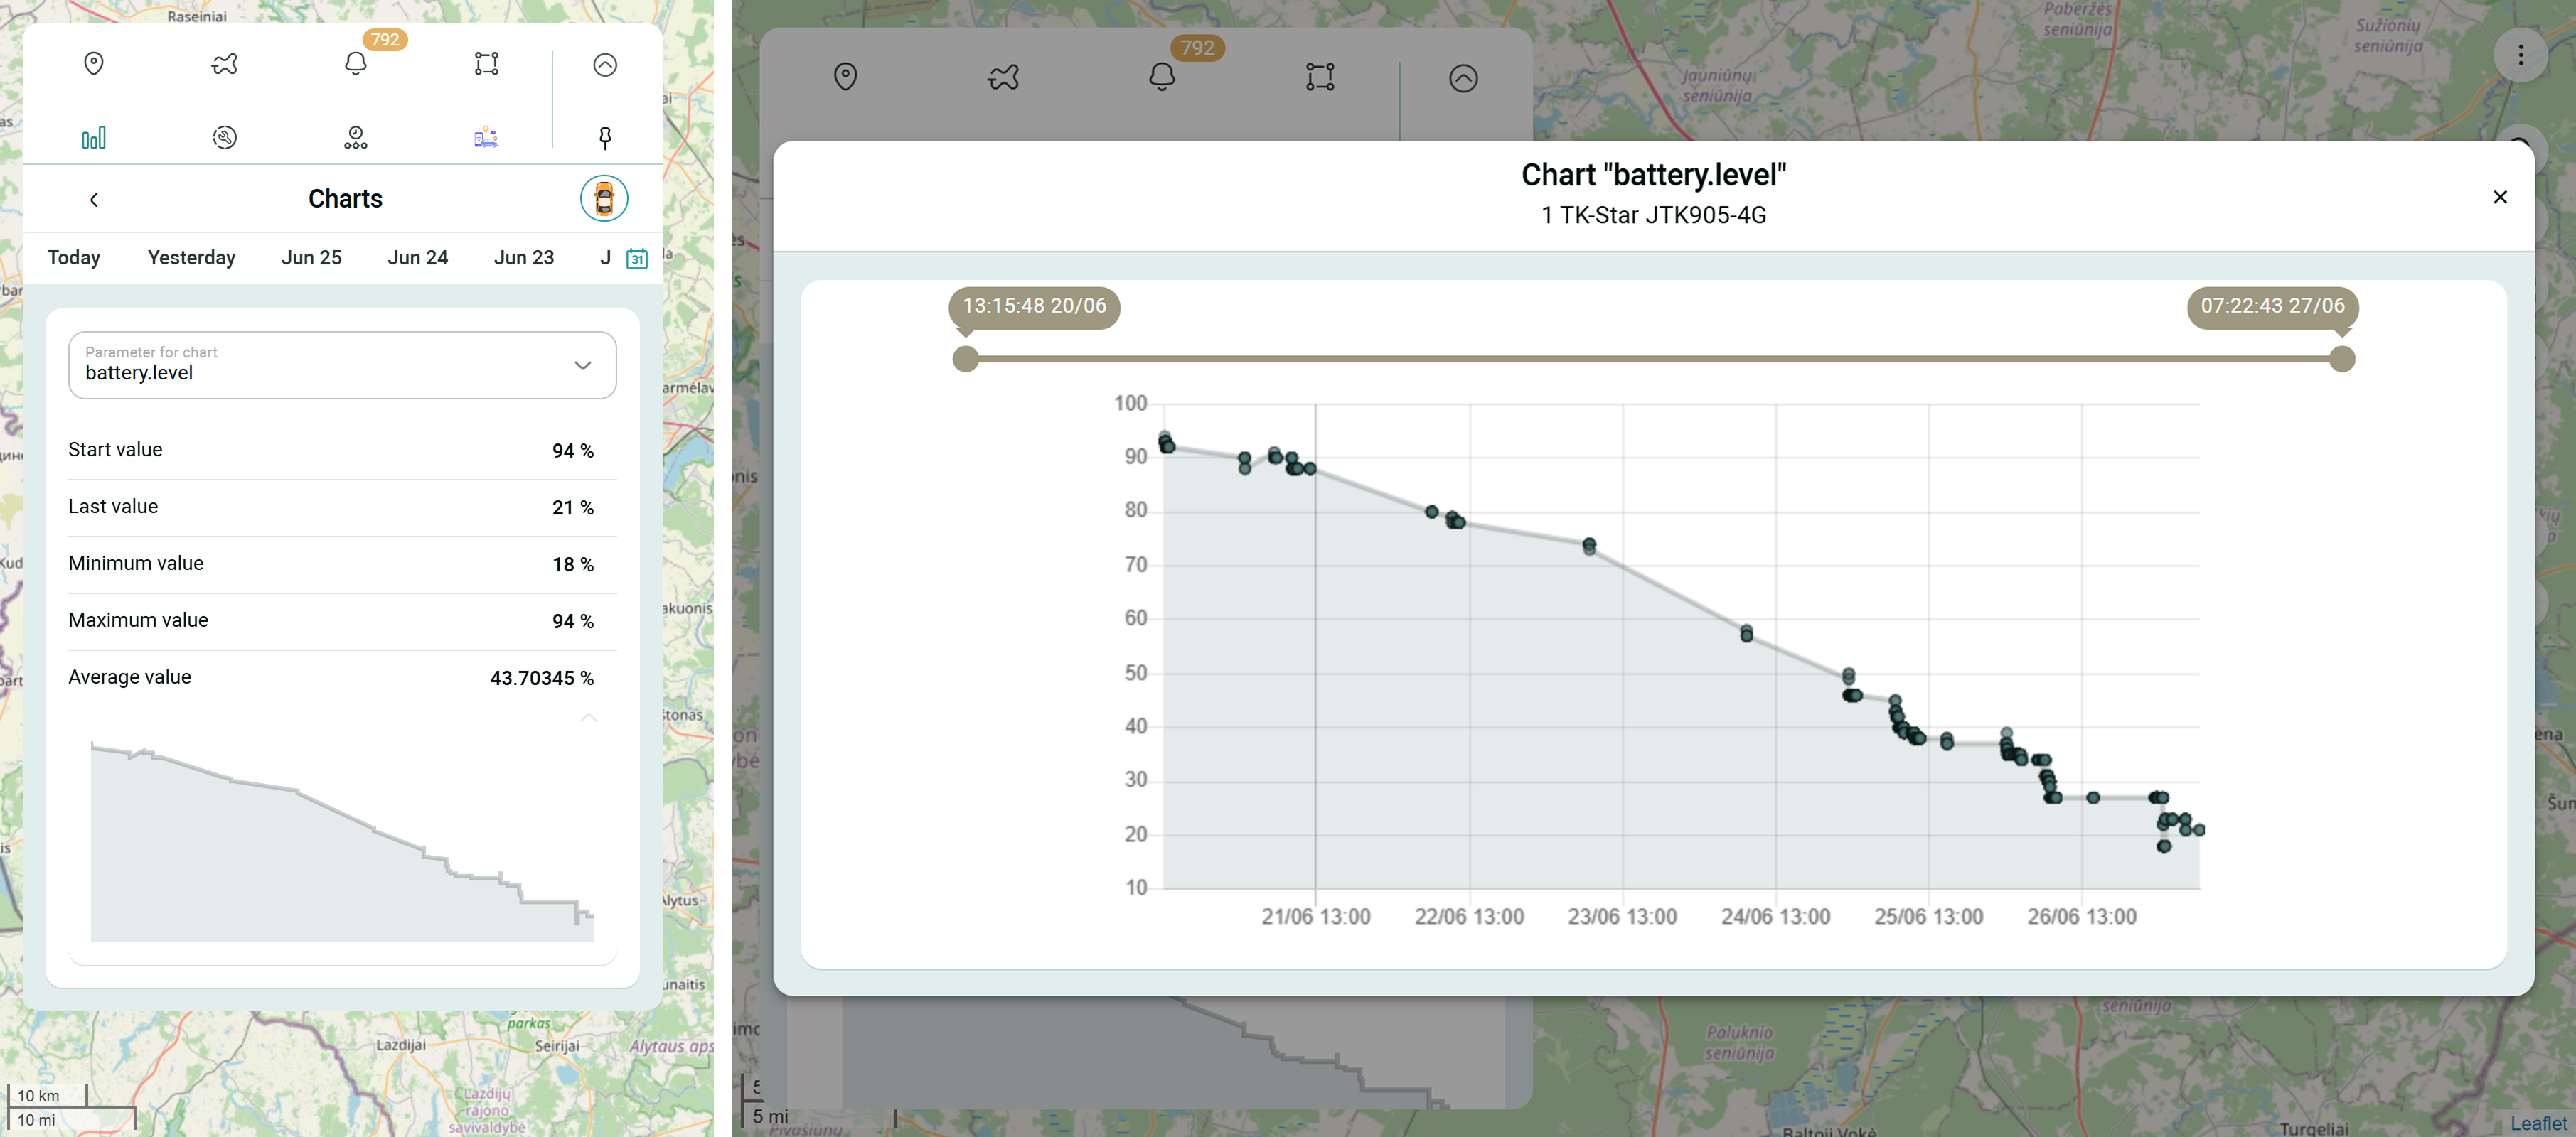Click the 13:15:48 20/06 start time bubble
This screenshot has height=1137, width=2576.
pyautogui.click(x=1034, y=307)
